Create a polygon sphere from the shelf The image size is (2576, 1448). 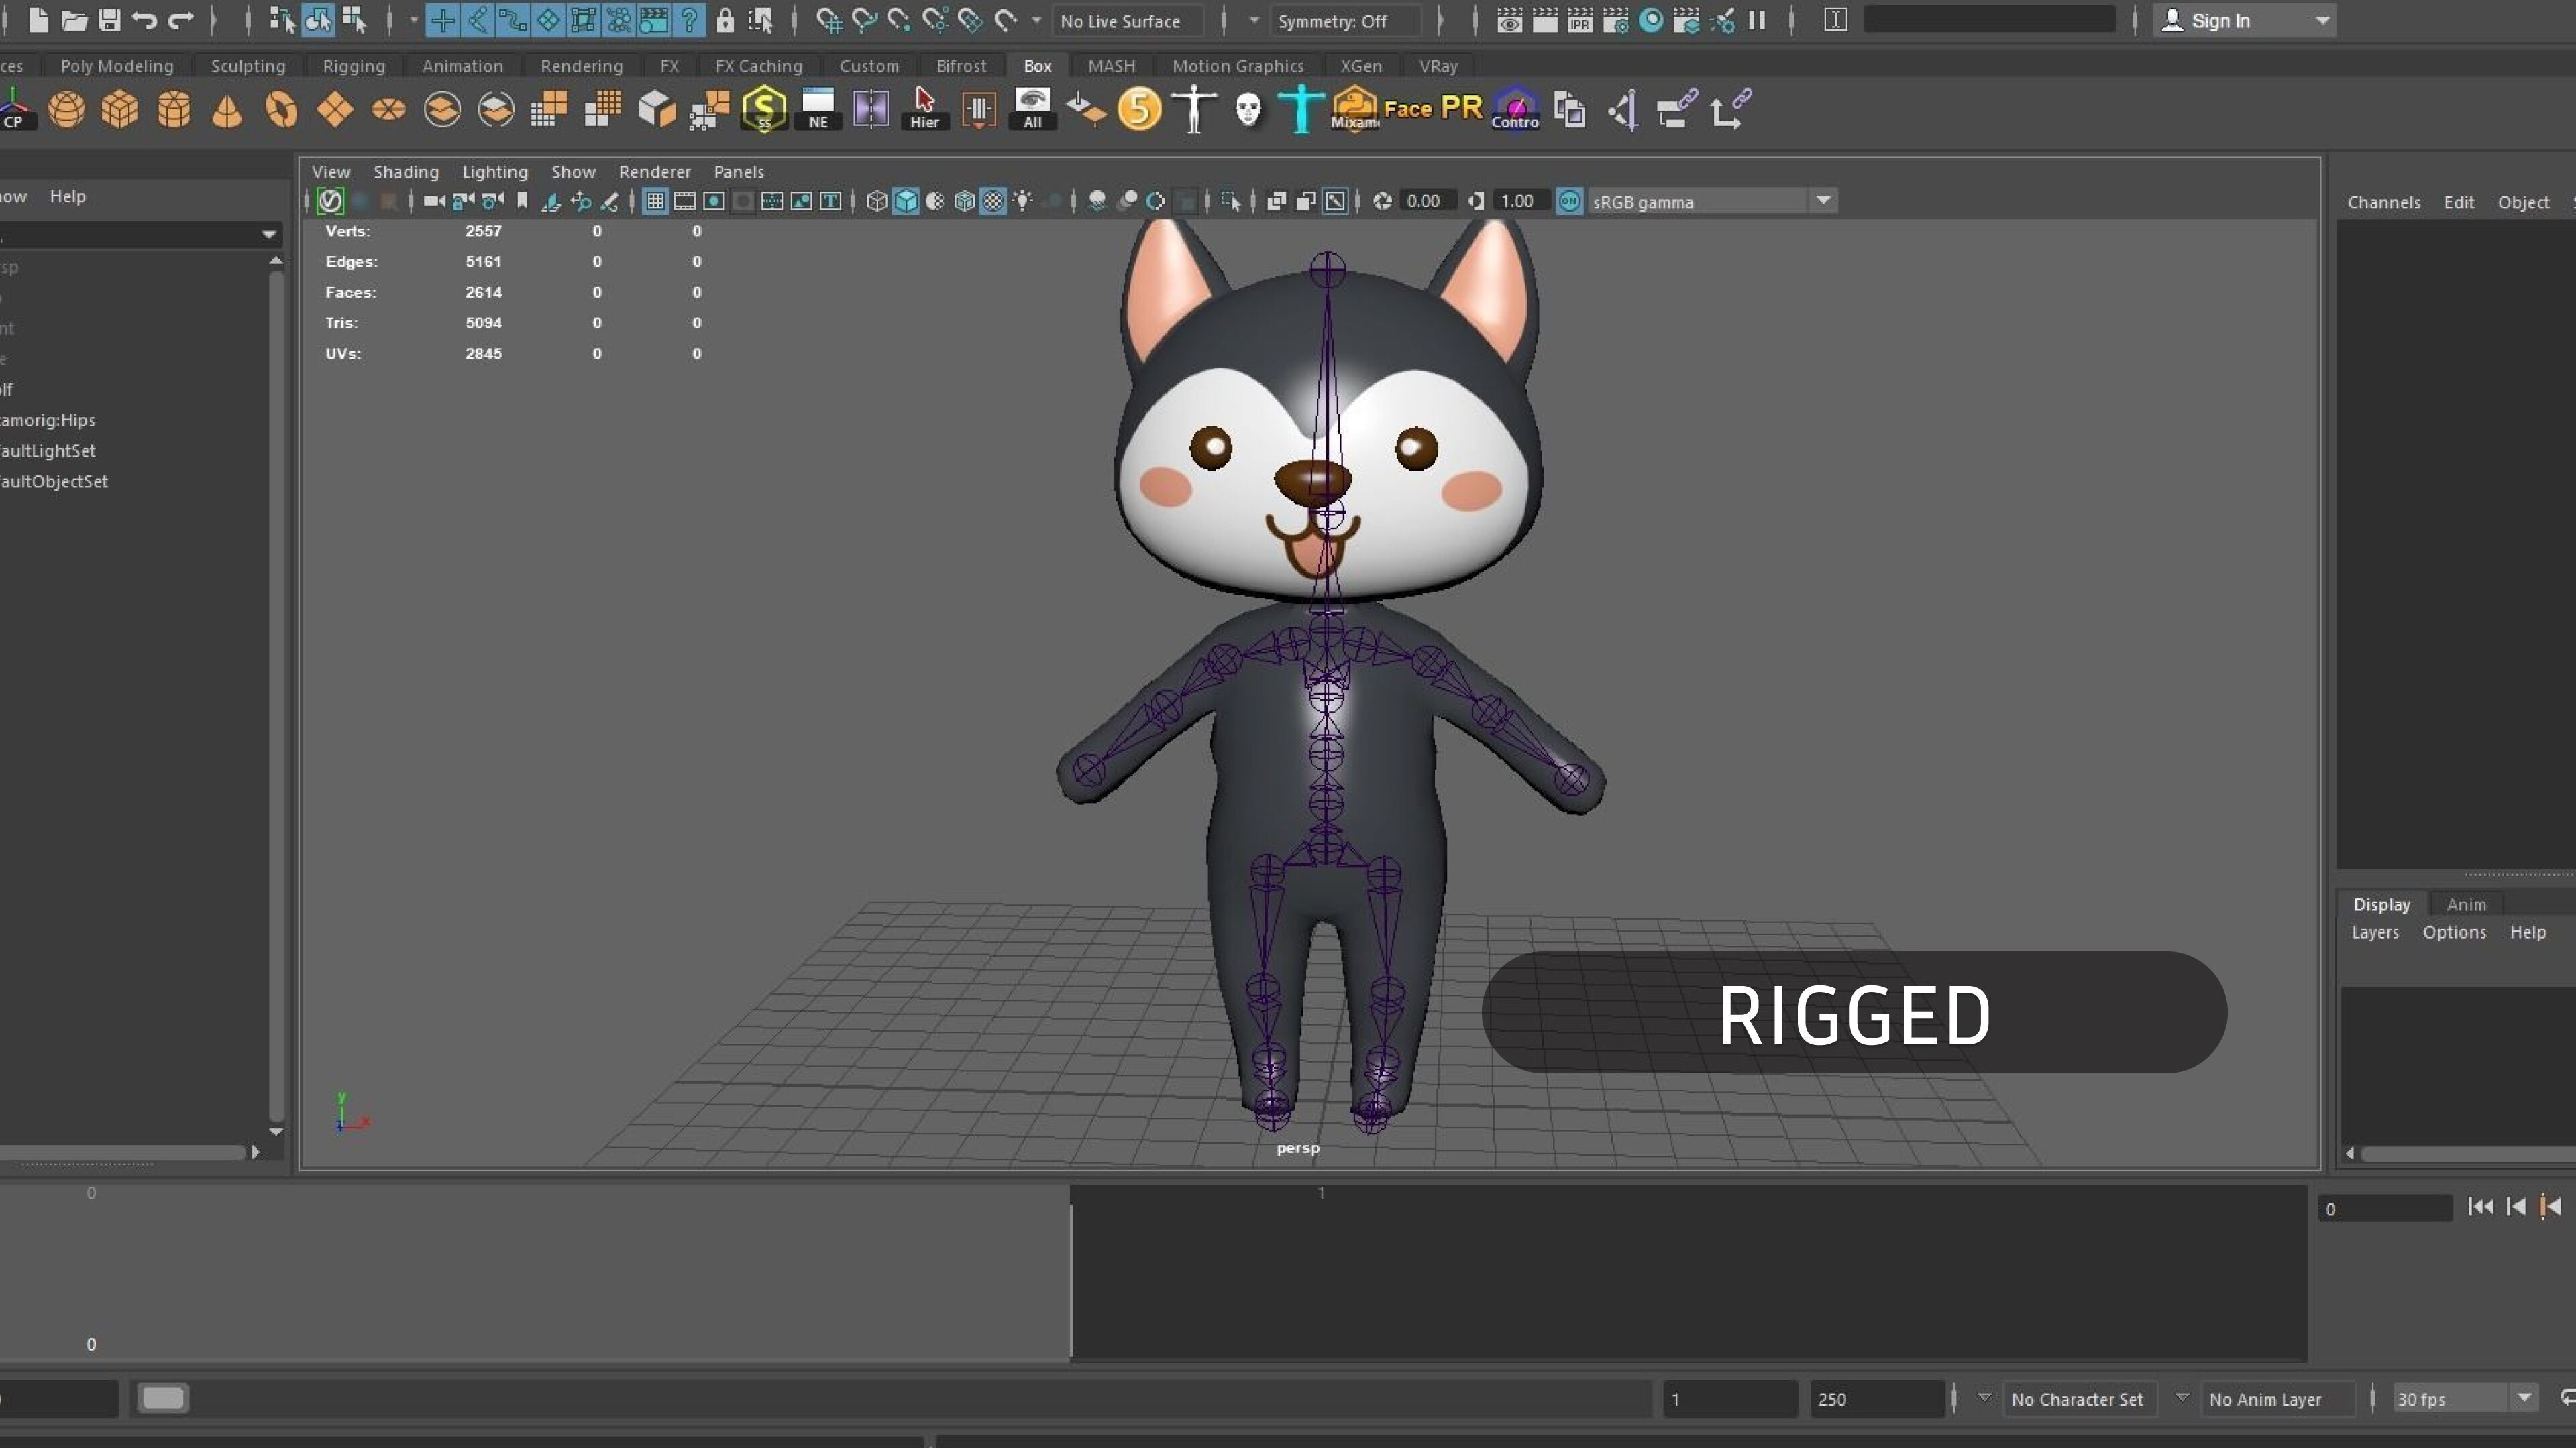coord(67,109)
